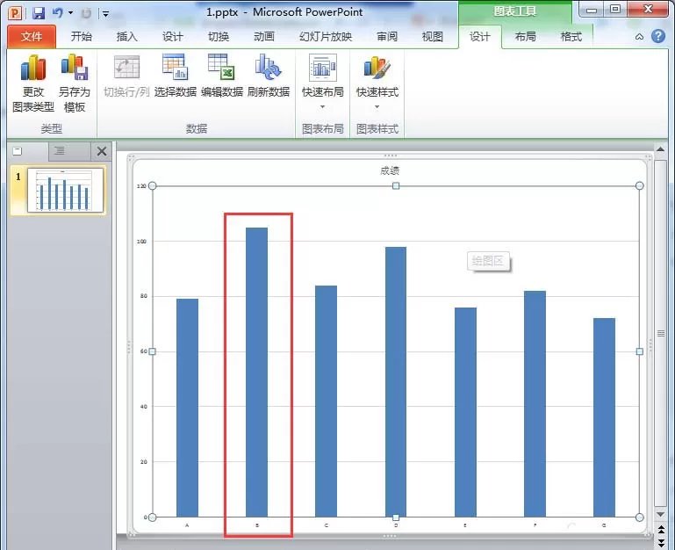Screen dimensions: 675x550
Task: Select Chart Tools Design (设计) tab
Action: [x=480, y=37]
